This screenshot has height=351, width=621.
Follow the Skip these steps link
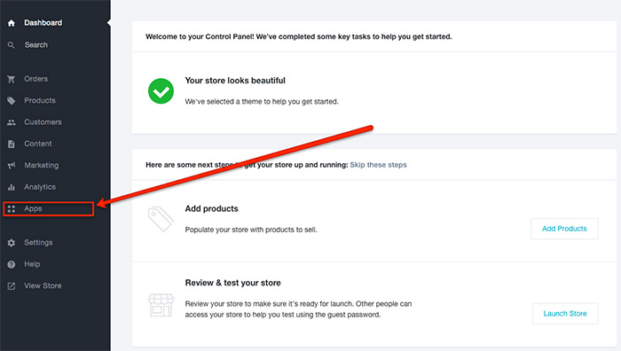tap(378, 165)
